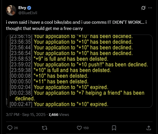Screen dimensions: 158x134
Task: Like the post with the heart icon
Action: click(79, 128)
